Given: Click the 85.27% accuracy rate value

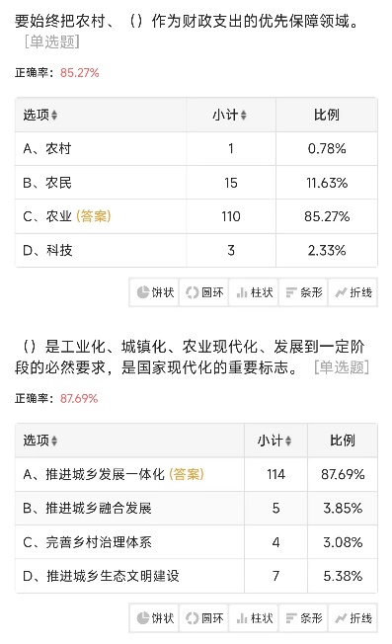Looking at the screenshot, I should (80, 73).
